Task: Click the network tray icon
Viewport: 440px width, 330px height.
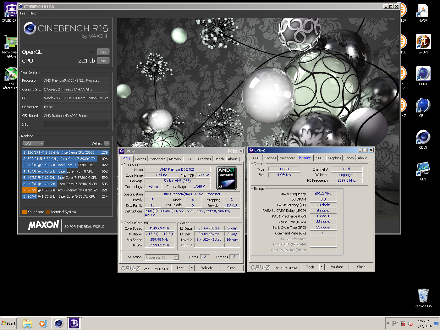Action: [403, 323]
